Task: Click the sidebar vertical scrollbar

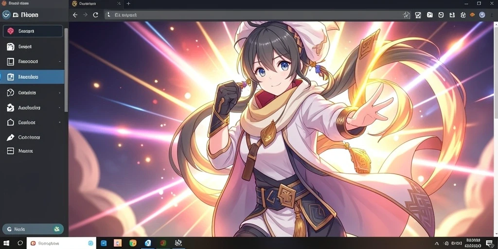Action: (x=66, y=70)
